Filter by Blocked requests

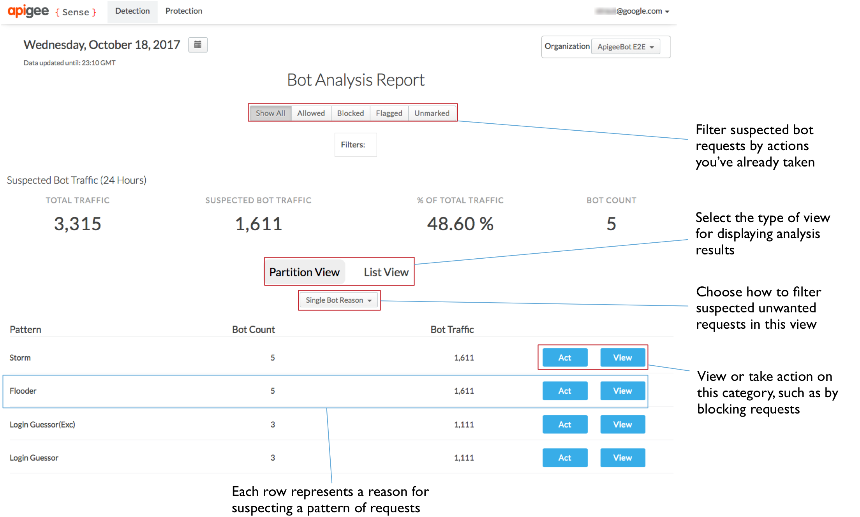(x=350, y=113)
